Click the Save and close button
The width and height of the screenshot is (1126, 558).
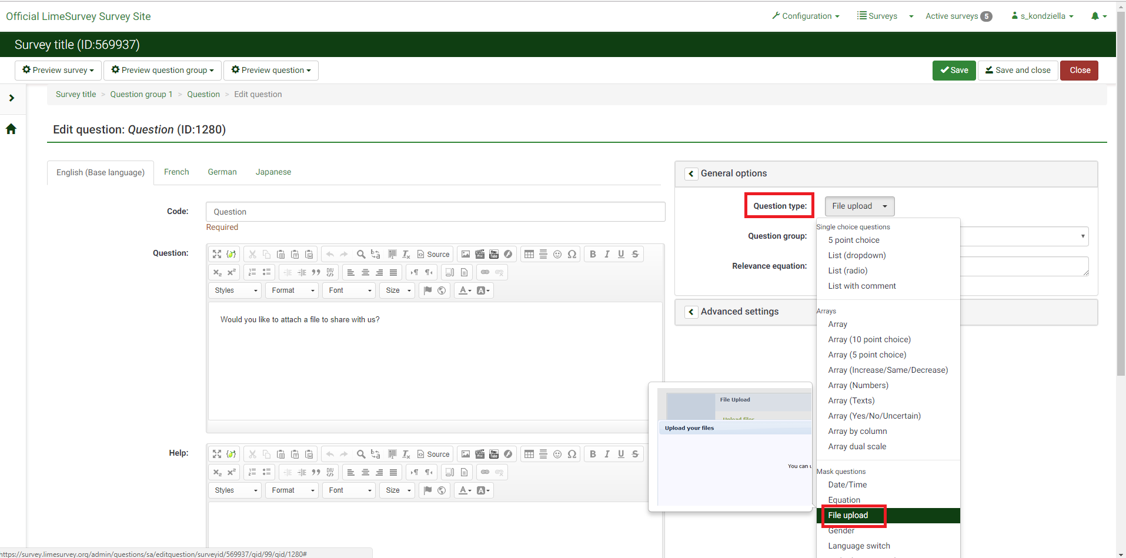tap(1017, 71)
